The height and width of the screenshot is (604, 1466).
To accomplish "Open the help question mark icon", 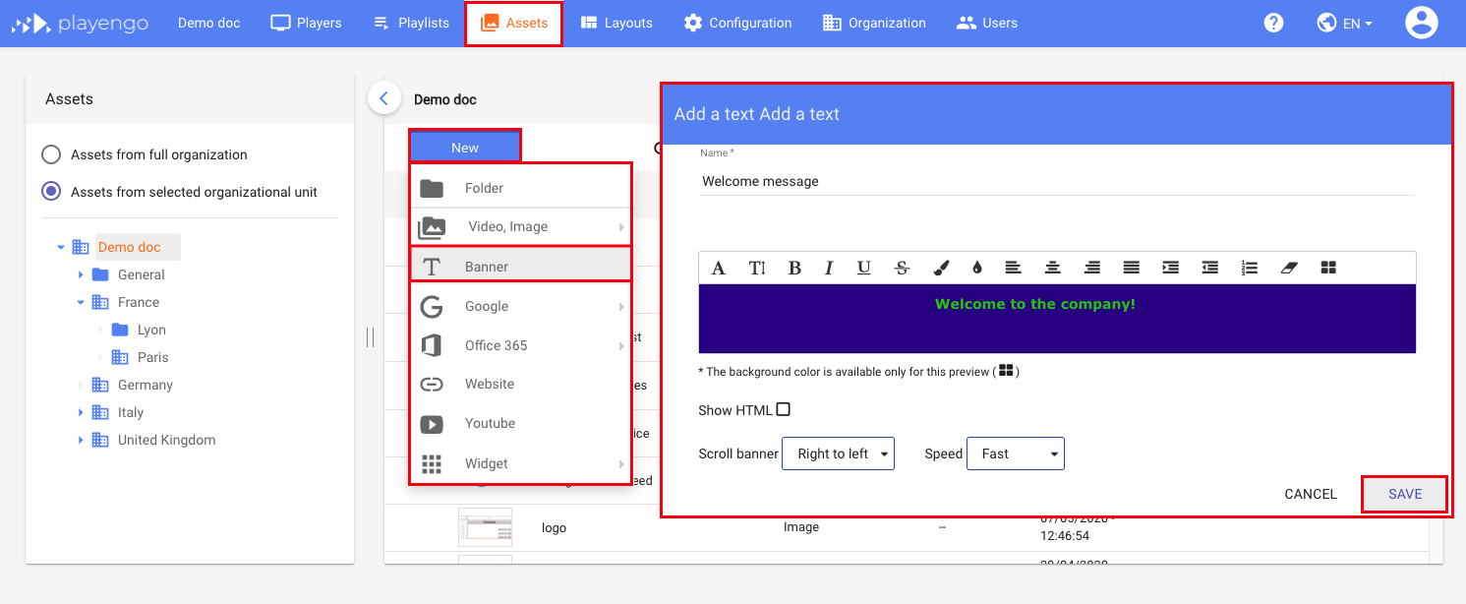I will pos(1273,23).
